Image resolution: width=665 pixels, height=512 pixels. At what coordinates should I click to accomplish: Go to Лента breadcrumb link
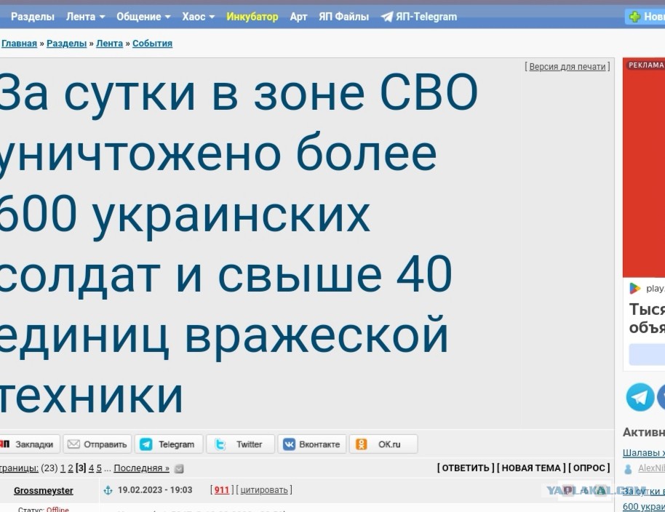coord(109,43)
